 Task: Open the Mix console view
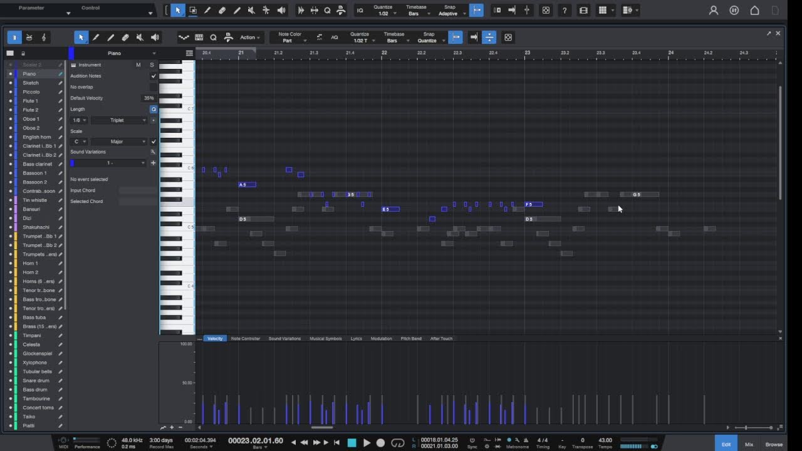(749, 444)
